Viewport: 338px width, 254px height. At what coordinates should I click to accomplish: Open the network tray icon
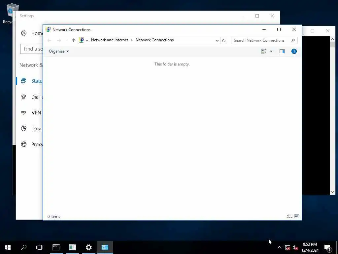pyautogui.click(x=287, y=247)
